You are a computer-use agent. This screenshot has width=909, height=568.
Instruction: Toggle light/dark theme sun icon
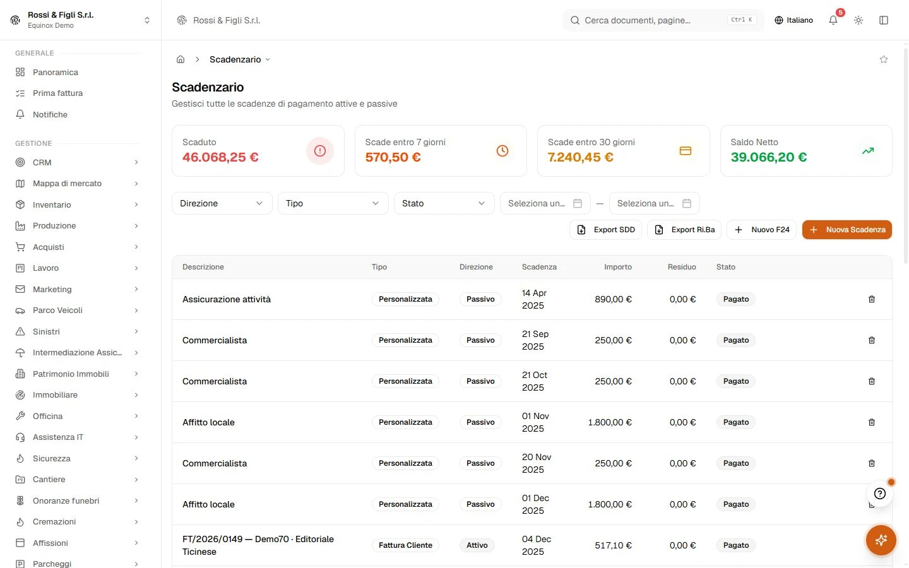(x=858, y=20)
